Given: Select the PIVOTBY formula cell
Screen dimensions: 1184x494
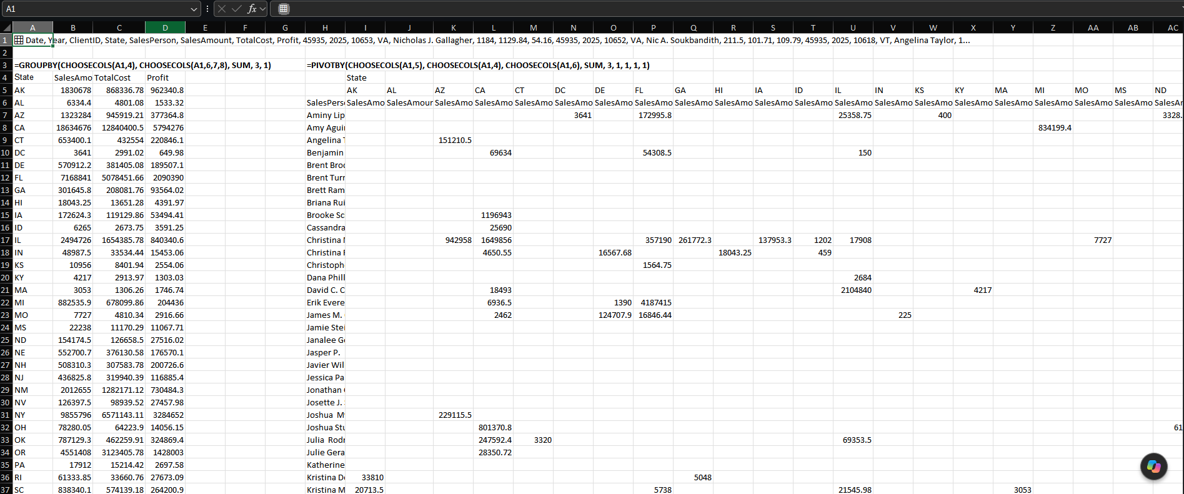Looking at the screenshot, I should tap(478, 65).
